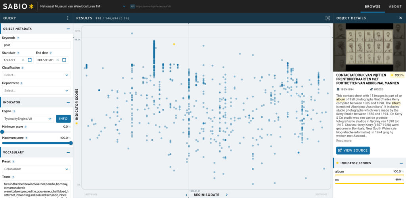
Task: Click the BEGINISODATE axis label
Action: click(x=206, y=195)
